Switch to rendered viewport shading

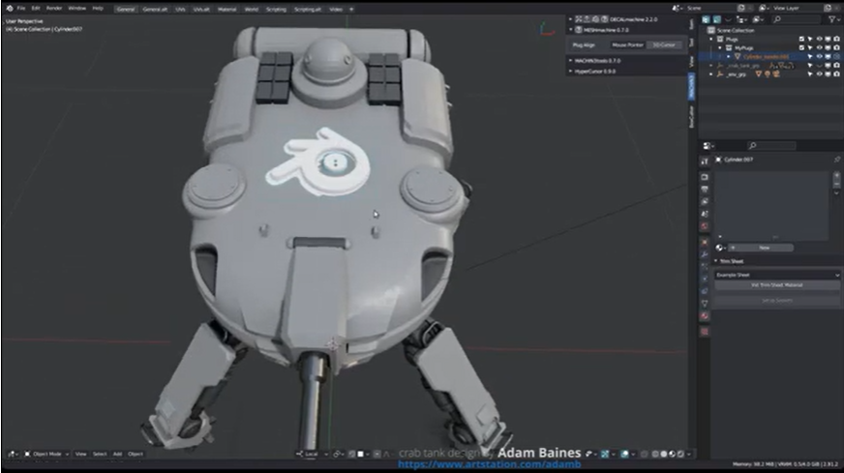(x=680, y=455)
